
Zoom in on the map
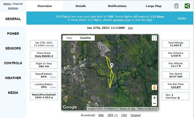[154, 98]
